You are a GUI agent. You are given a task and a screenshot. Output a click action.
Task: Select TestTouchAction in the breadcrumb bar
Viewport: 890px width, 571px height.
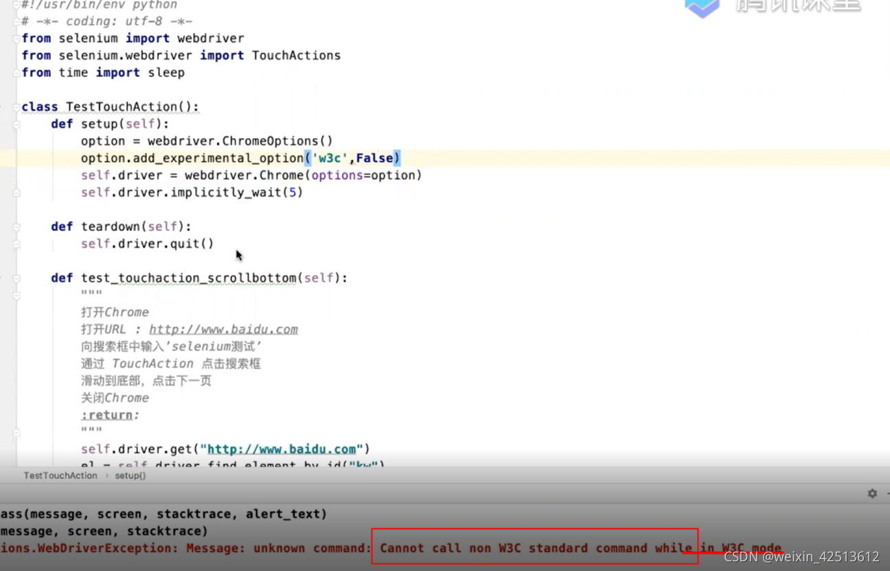point(60,475)
